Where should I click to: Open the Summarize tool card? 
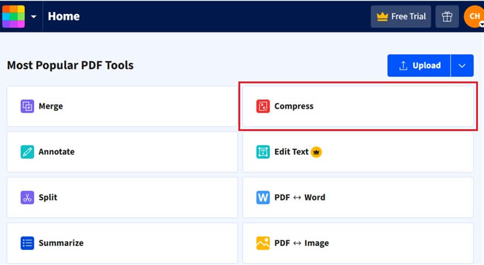click(x=122, y=243)
